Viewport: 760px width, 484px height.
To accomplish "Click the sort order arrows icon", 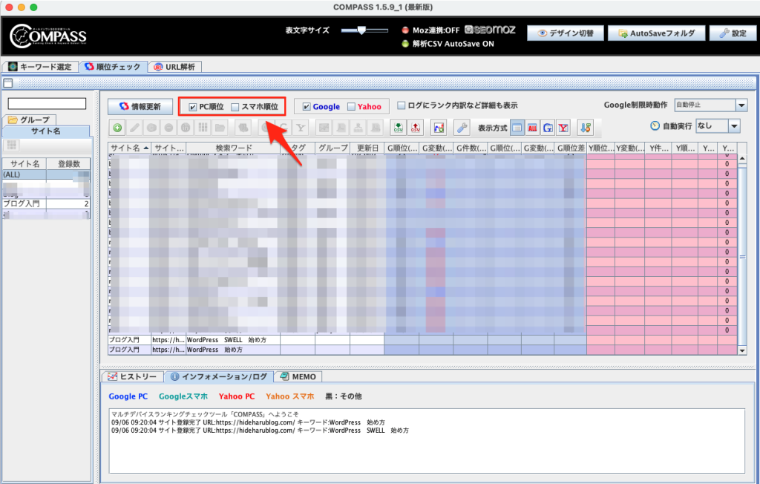I will click(x=586, y=128).
